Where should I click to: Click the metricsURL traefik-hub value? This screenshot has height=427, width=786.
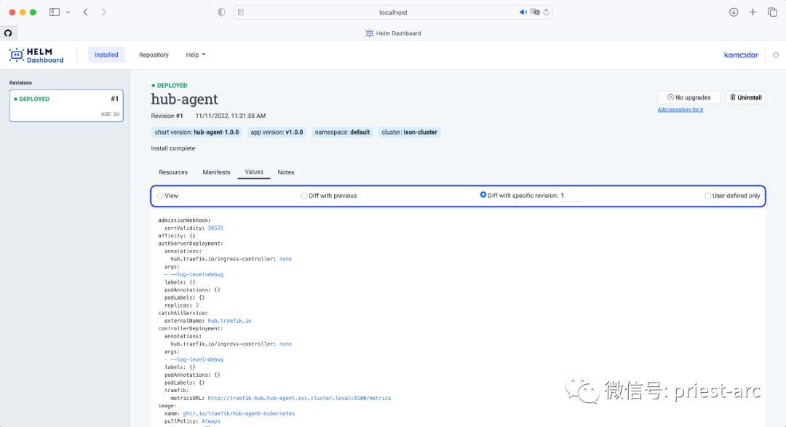tap(299, 399)
